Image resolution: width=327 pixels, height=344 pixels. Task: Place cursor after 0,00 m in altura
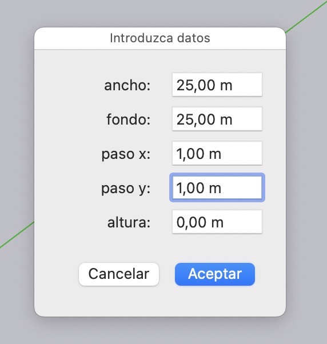pyautogui.click(x=225, y=222)
